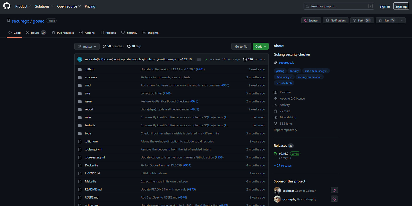Open the Security tab
This screenshot has height=206, width=412.
pos(129,33)
